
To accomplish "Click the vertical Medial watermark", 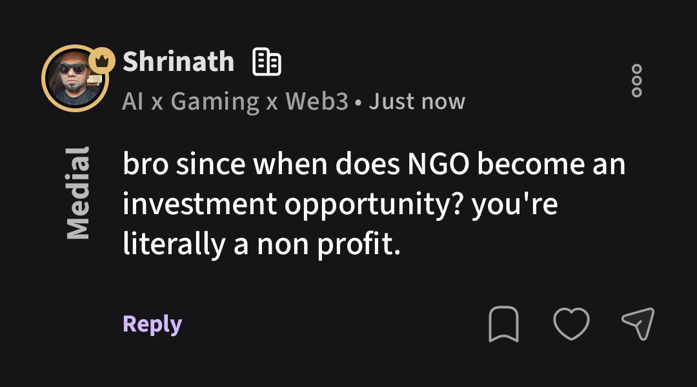I will (x=78, y=193).
